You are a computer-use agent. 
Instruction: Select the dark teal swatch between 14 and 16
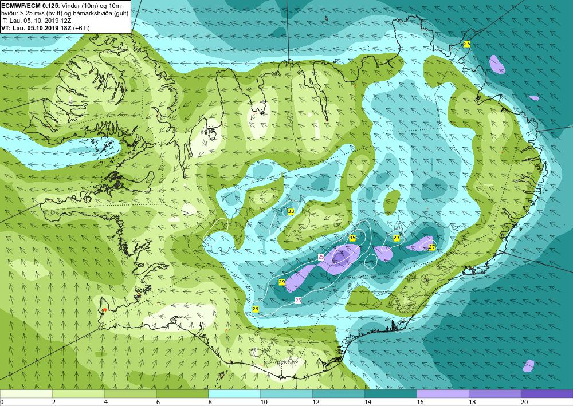click(x=391, y=394)
